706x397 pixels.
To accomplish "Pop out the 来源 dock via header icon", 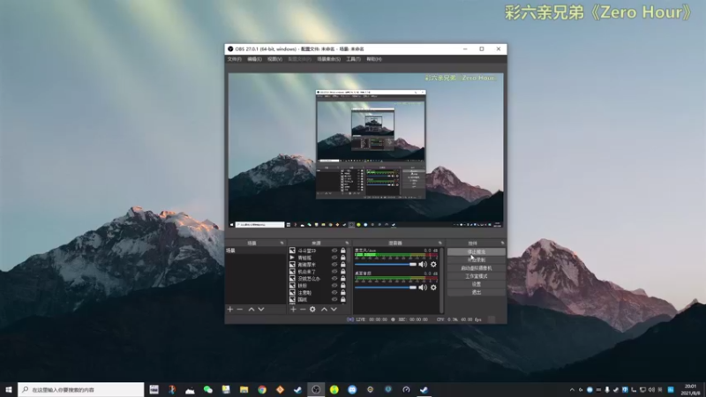I will (347, 243).
